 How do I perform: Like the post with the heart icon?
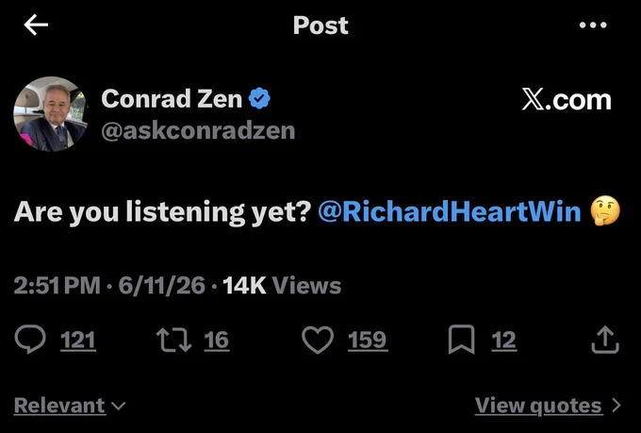click(x=318, y=340)
